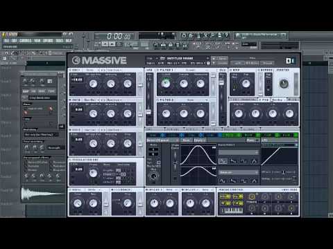Open the File menu in Massive header
This screenshot has height=249, width=333.
(x=151, y=58)
